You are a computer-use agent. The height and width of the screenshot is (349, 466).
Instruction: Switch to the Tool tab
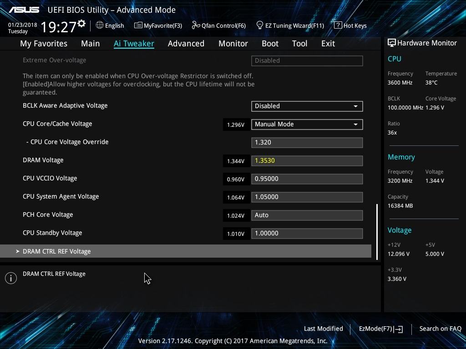coord(299,44)
